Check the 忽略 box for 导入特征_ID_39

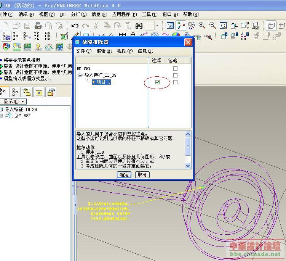click(x=175, y=75)
